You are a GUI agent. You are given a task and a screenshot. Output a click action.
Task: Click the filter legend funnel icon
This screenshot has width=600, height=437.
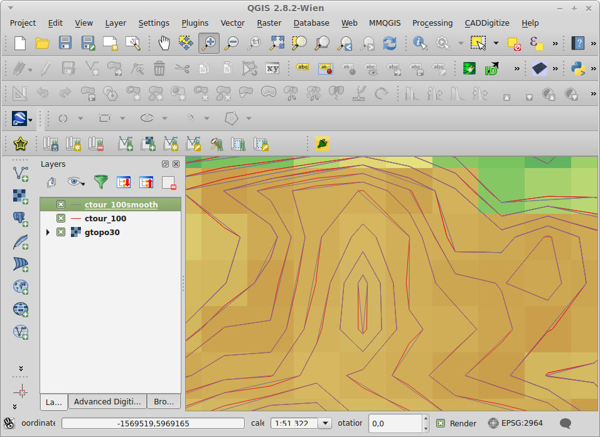click(100, 182)
